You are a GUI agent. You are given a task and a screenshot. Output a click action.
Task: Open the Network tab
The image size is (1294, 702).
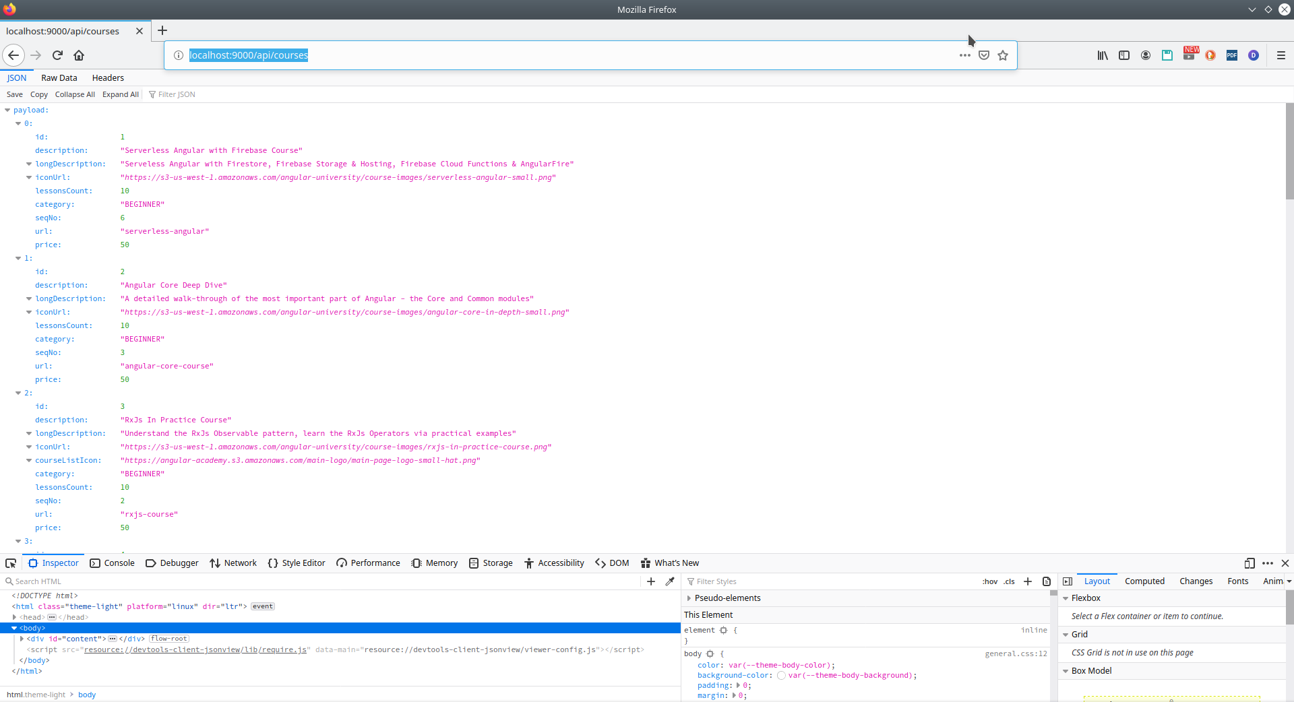pyautogui.click(x=233, y=563)
